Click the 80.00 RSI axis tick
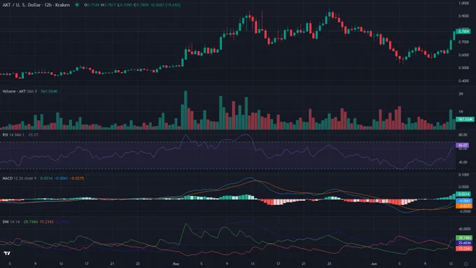 click(x=463, y=135)
